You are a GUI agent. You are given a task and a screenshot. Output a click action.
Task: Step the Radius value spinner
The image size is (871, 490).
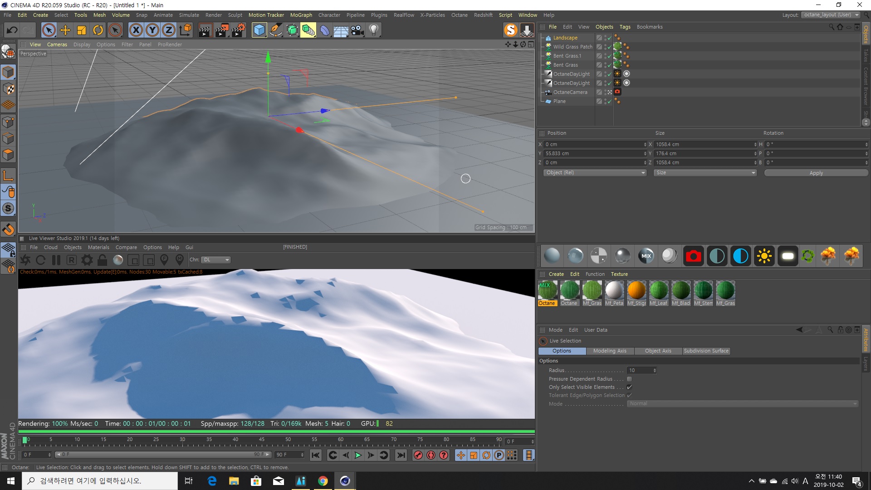pyautogui.click(x=655, y=371)
